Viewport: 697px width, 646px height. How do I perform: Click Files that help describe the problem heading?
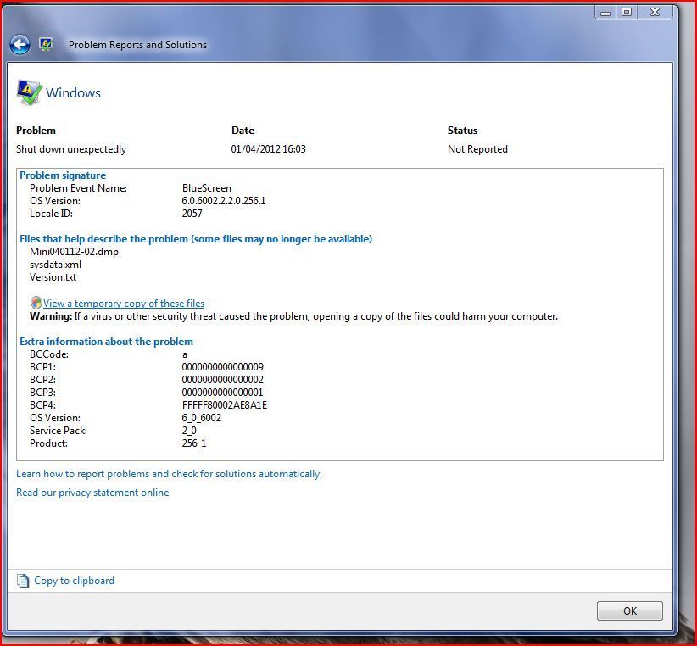click(x=196, y=239)
